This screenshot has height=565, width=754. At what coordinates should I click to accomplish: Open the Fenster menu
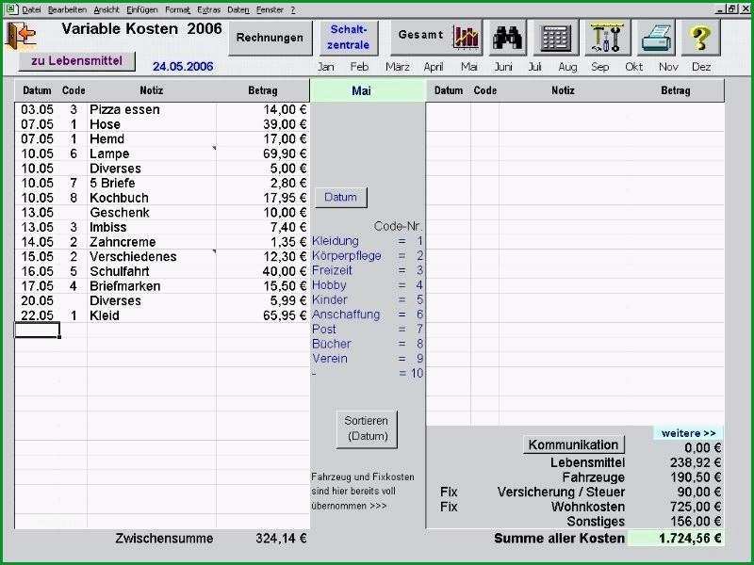click(270, 9)
